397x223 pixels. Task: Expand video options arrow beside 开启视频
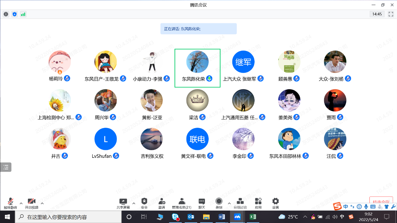(42, 203)
